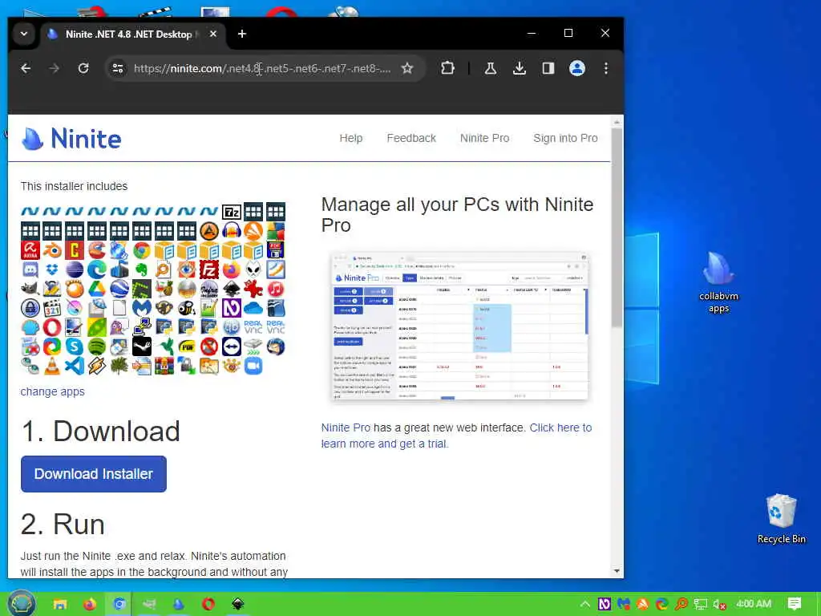Image resolution: width=821 pixels, height=616 pixels.
Task: Click the Google Drive icon in app grid
Action: (97, 289)
